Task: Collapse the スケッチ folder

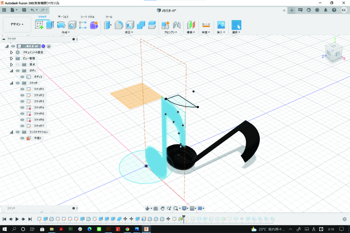Action: [x=11, y=83]
